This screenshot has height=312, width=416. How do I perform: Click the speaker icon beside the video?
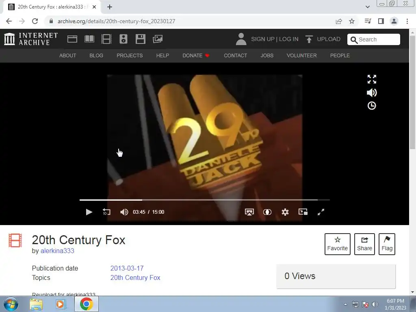coord(372,92)
